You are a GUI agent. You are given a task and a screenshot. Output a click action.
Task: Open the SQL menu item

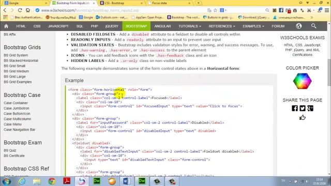[80, 26]
